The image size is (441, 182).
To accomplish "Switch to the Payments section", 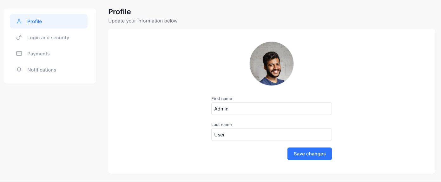I will [x=38, y=54].
